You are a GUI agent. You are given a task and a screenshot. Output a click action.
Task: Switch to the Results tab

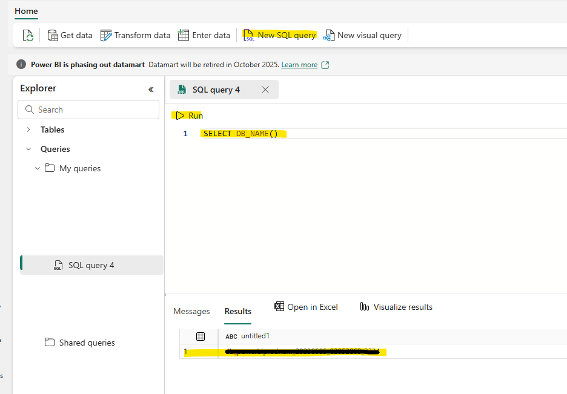tap(238, 311)
